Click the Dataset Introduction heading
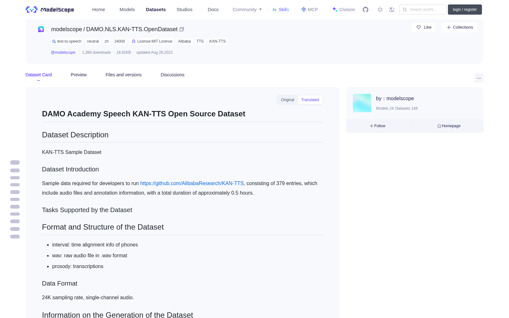This screenshot has width=509, height=318. click(71, 169)
